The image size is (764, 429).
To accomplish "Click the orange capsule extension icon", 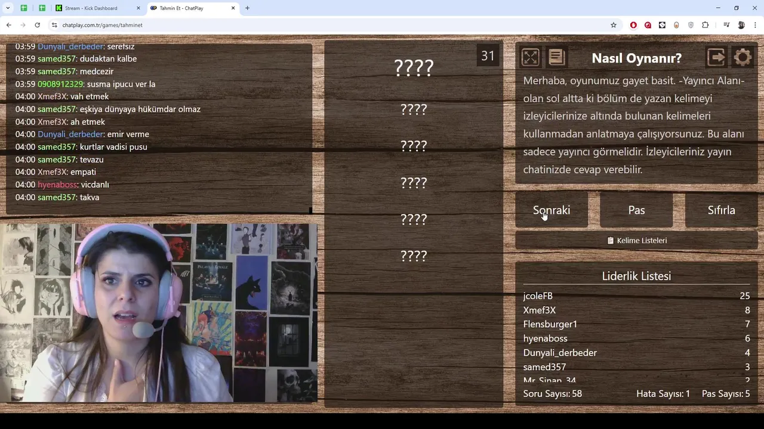I will (676, 25).
